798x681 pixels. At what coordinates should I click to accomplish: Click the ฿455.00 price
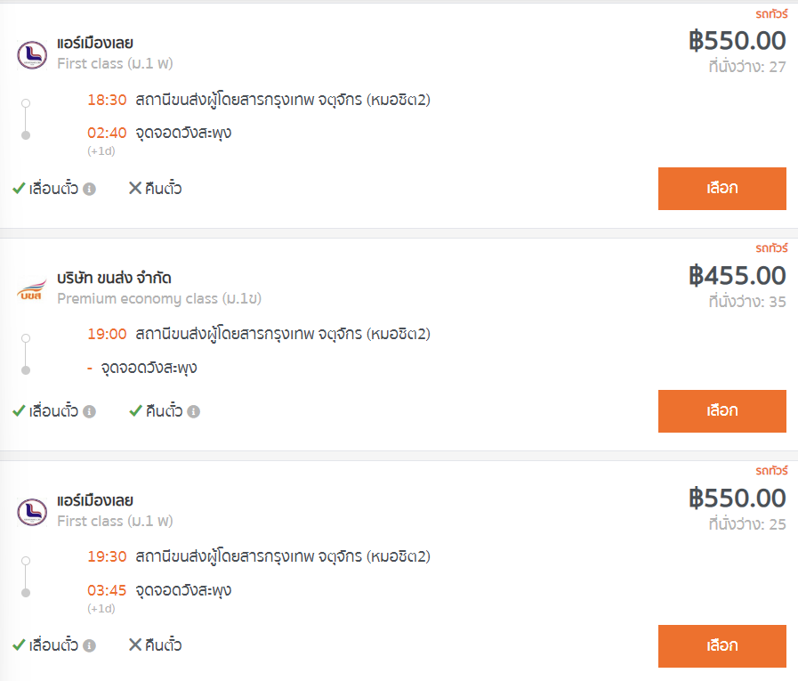coord(737,276)
